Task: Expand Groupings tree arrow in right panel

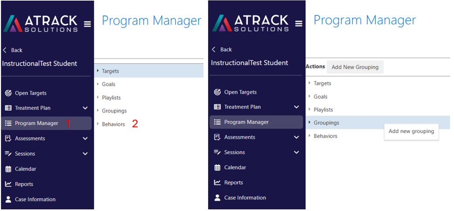Action: pos(310,123)
